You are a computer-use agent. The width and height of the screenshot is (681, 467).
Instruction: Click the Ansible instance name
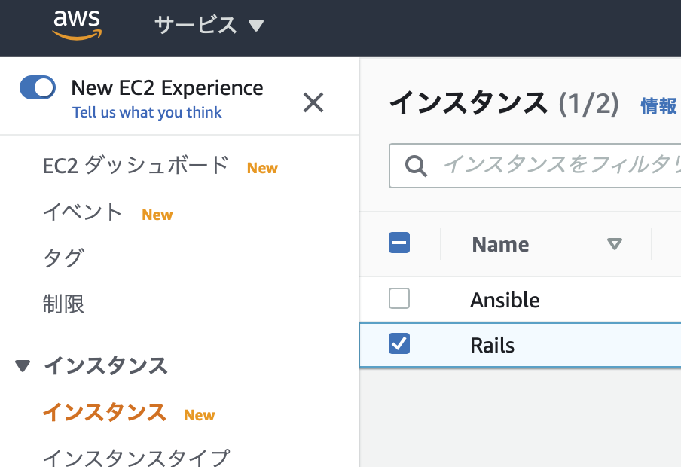(505, 300)
